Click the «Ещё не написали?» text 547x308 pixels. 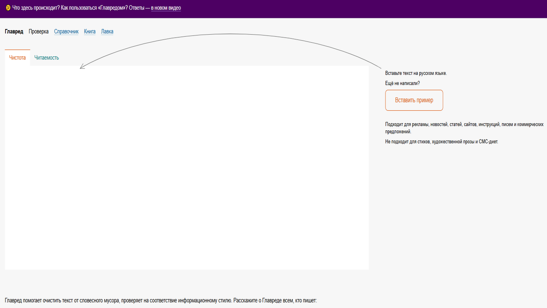(402, 83)
